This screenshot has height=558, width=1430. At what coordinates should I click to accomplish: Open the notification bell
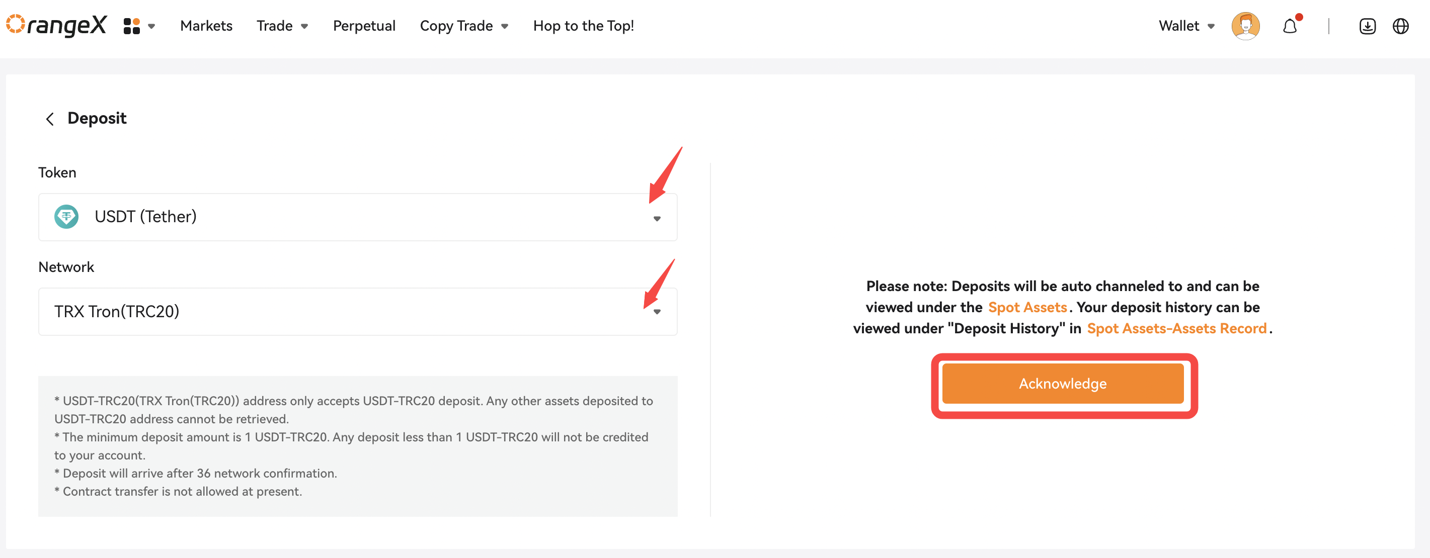pos(1290,26)
